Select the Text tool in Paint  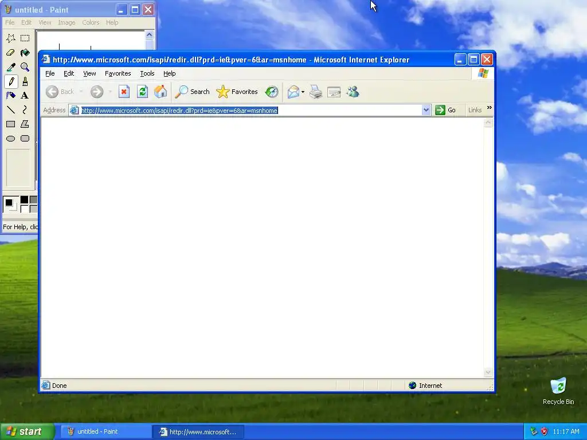(25, 96)
